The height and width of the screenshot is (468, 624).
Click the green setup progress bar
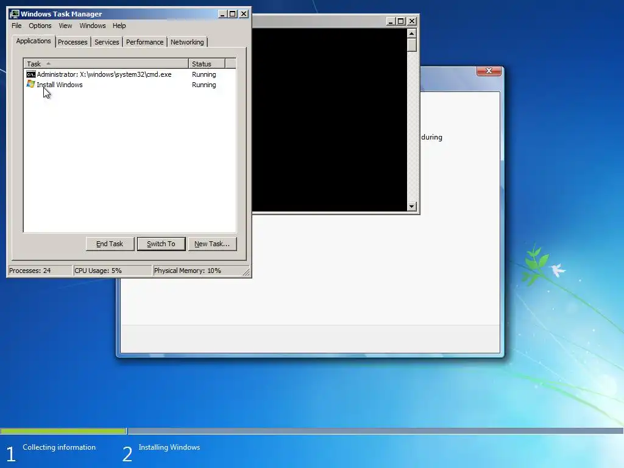point(63,431)
